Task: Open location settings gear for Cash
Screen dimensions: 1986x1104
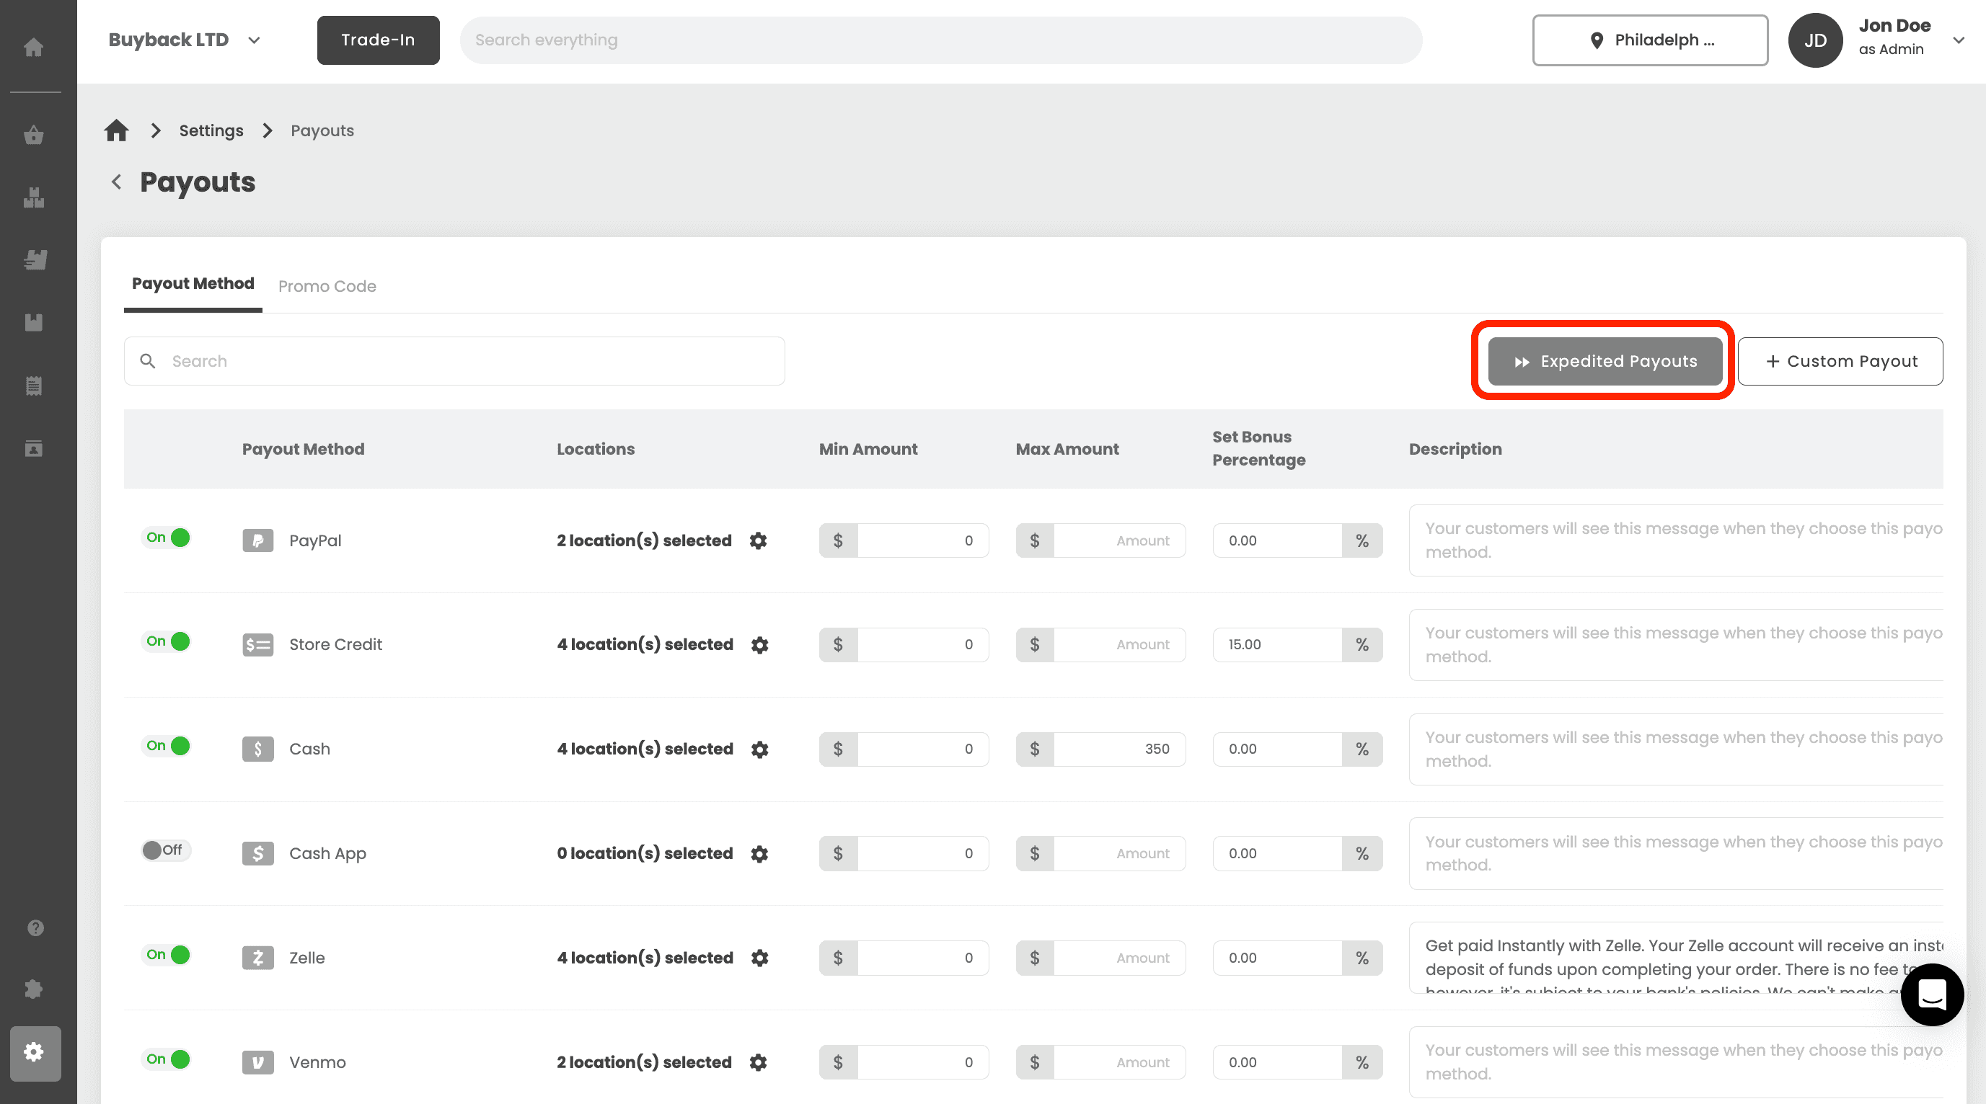Action: click(x=759, y=749)
